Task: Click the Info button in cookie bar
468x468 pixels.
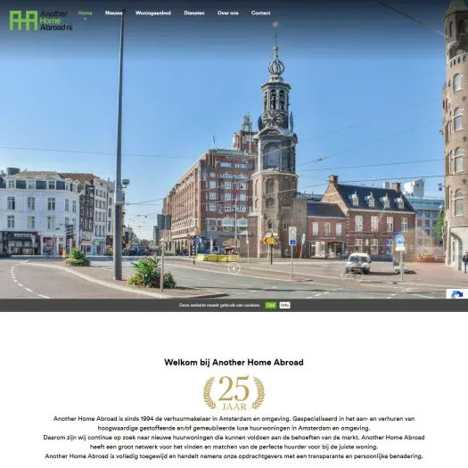Action: (x=284, y=305)
